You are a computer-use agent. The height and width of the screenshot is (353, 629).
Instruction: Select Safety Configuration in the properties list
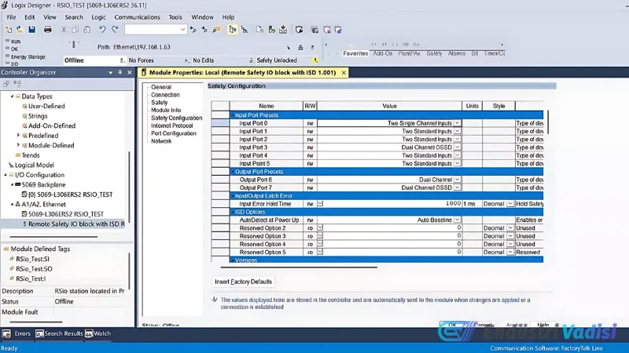pos(176,118)
